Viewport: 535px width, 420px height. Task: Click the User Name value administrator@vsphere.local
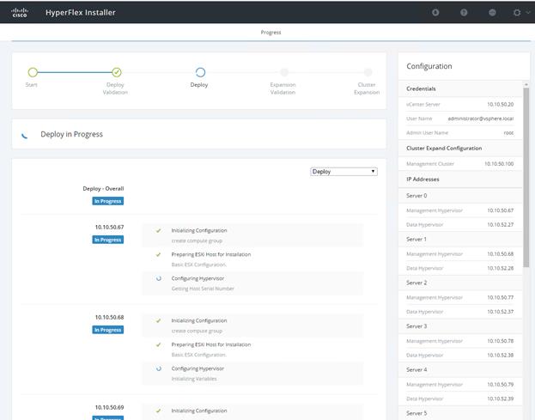pyautogui.click(x=481, y=119)
